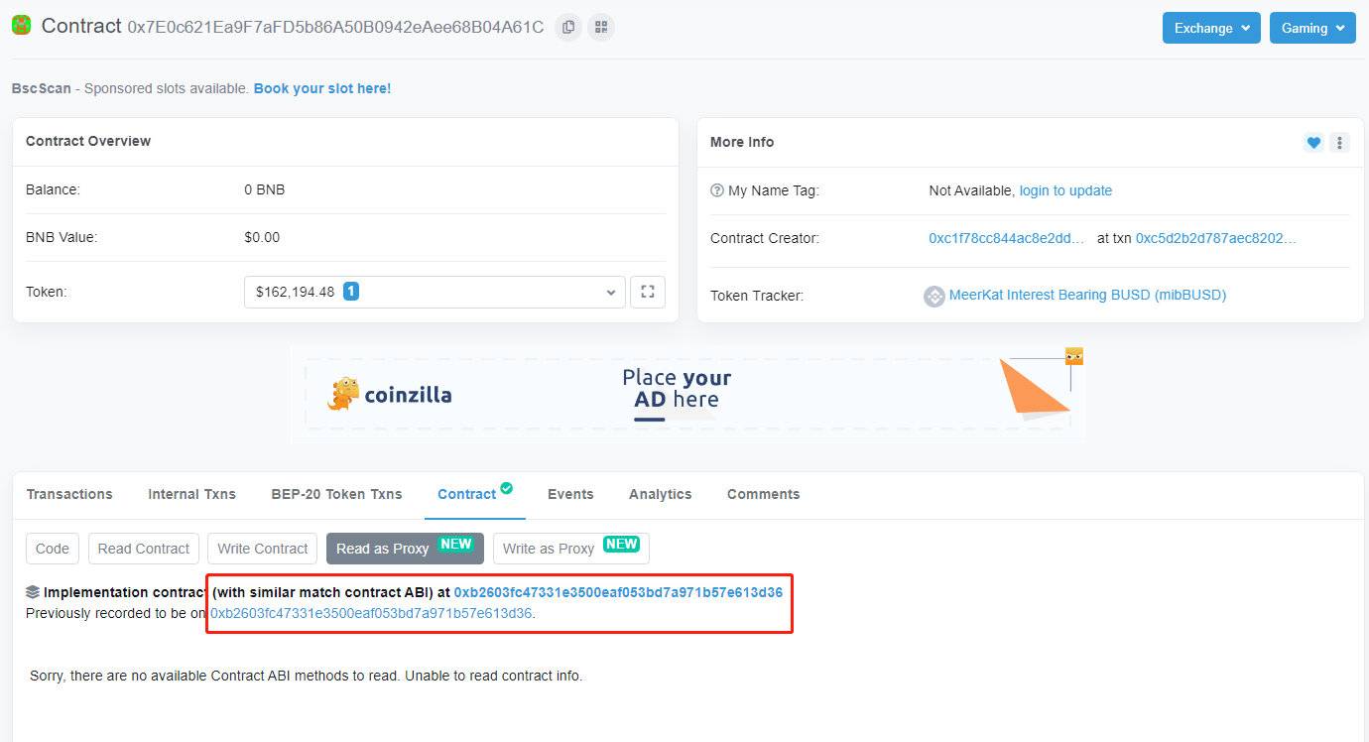Click the NEW badge on Read as Proxy
Screen dimensions: 1369x742
click(x=456, y=545)
